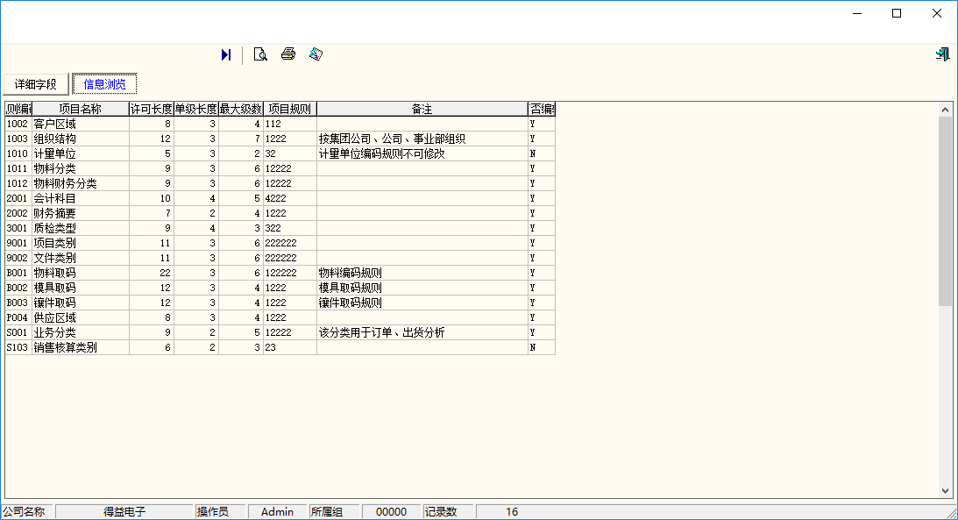Select the 镶件取码 row
This screenshot has height=520, width=958.
tap(280, 303)
